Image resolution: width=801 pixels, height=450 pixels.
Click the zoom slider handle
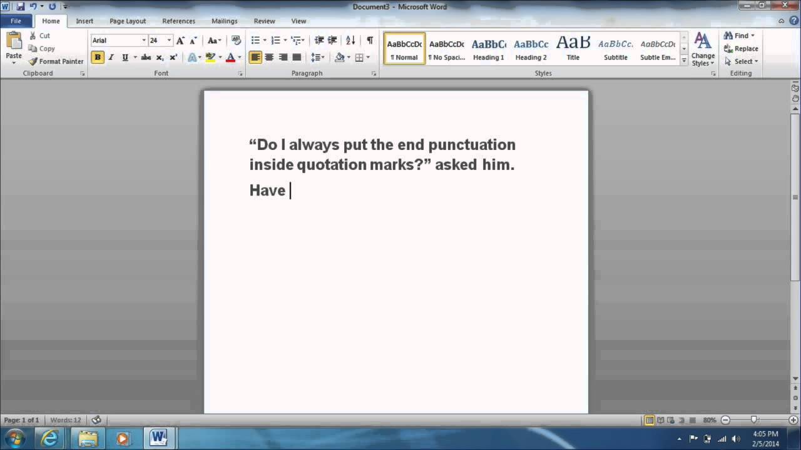[754, 420]
